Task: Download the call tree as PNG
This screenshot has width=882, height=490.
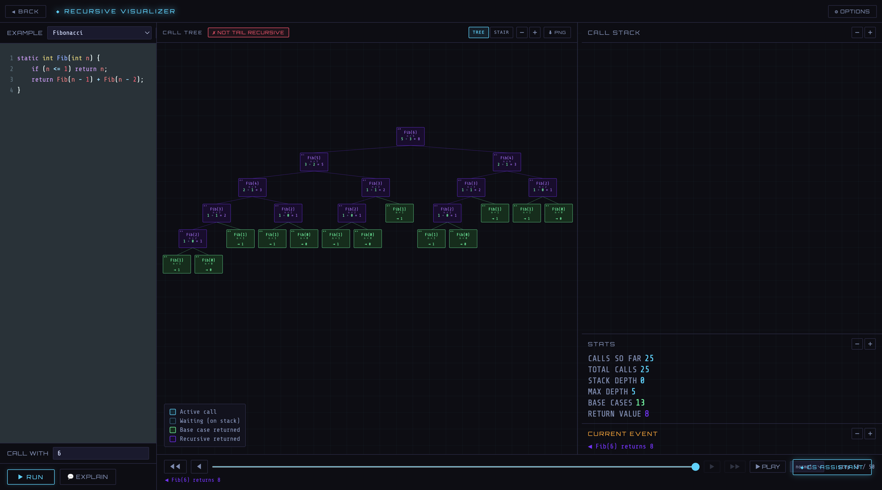Action: coord(557,32)
